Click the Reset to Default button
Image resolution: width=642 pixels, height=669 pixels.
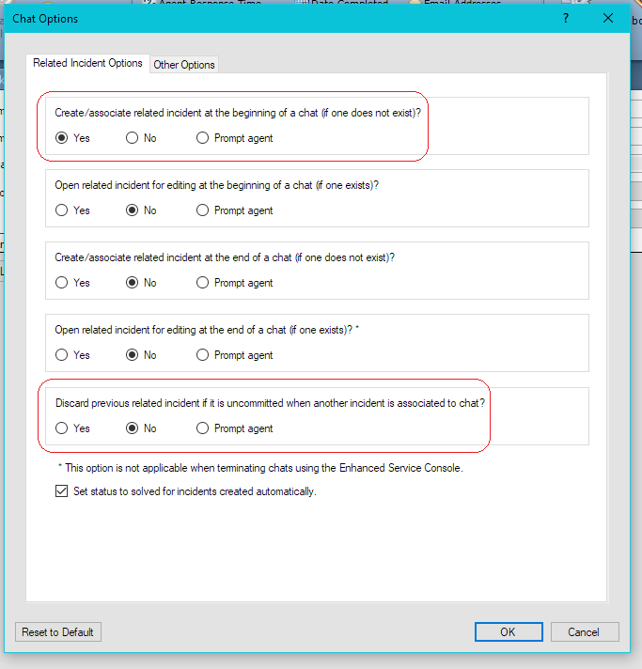58,631
